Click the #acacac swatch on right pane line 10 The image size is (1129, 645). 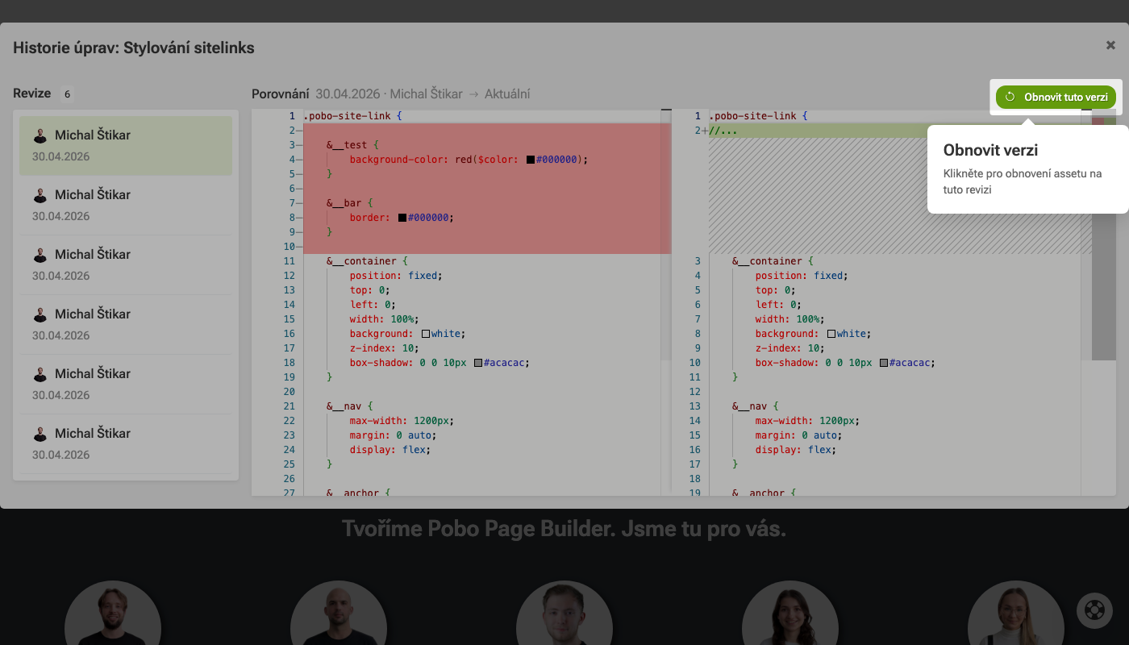tap(884, 363)
